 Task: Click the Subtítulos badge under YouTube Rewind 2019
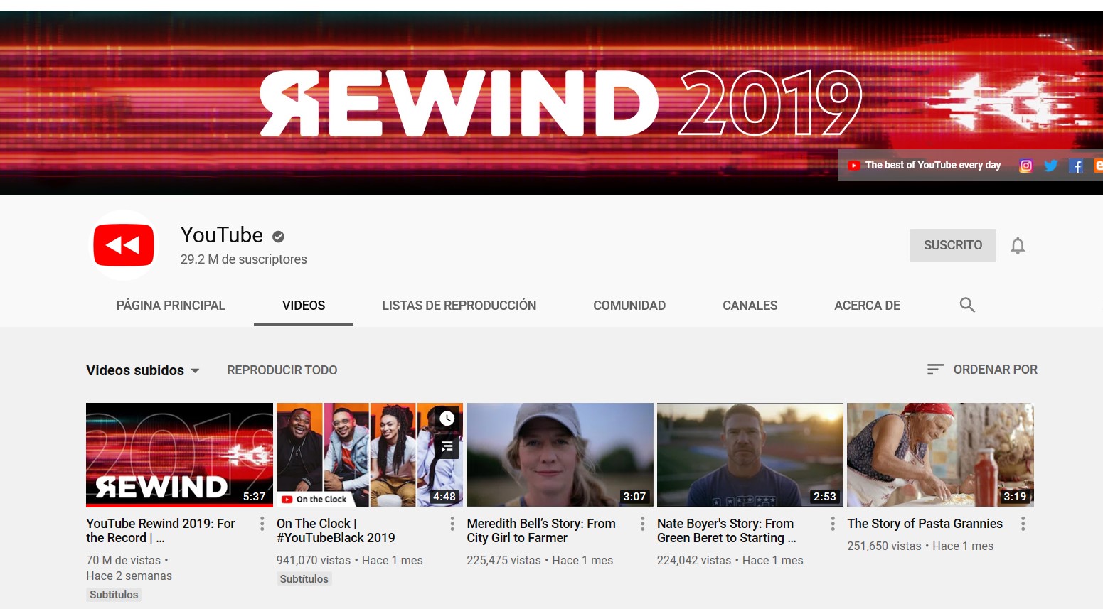click(x=114, y=595)
